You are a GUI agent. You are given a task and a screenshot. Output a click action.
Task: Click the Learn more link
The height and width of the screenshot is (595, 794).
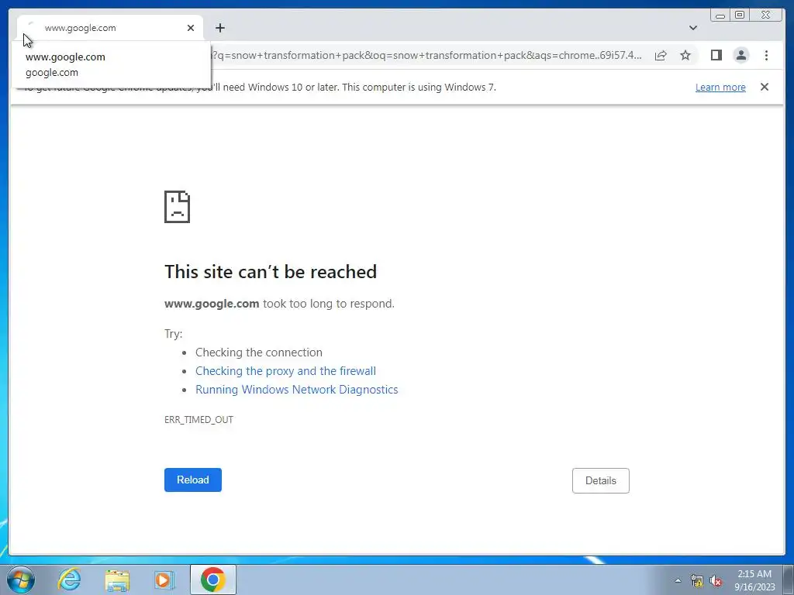(720, 87)
